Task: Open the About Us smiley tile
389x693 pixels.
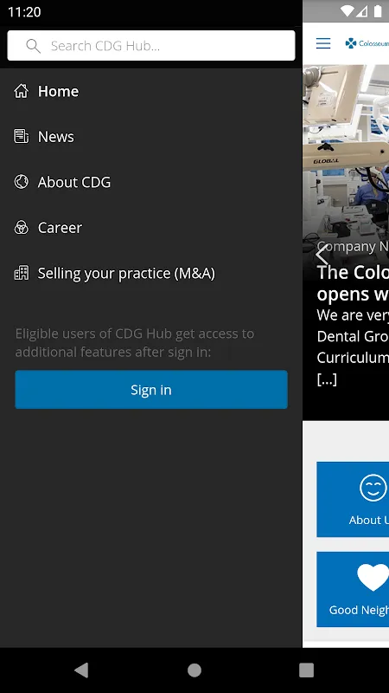Action: pyautogui.click(x=353, y=500)
